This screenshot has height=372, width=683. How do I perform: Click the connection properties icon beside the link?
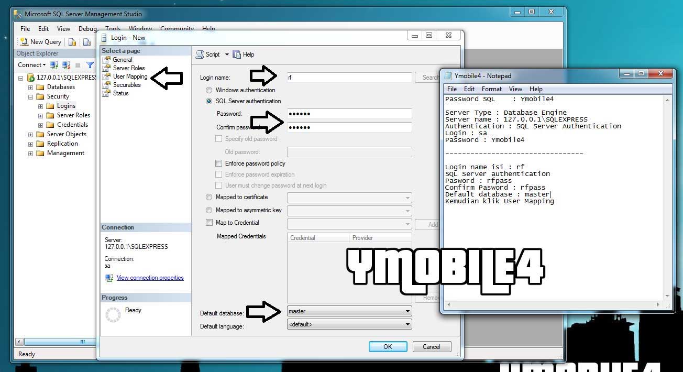(x=109, y=278)
